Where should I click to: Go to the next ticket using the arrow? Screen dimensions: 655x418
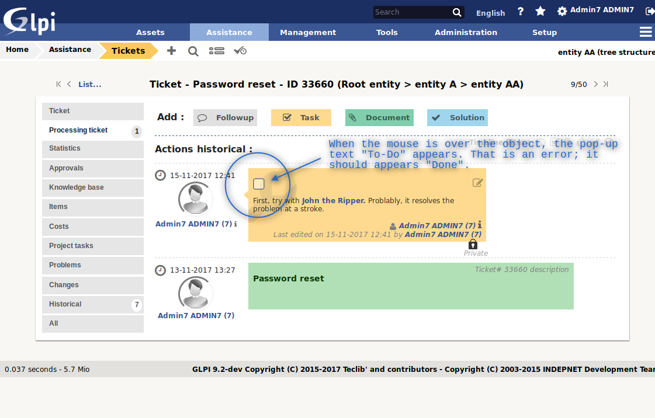[595, 84]
